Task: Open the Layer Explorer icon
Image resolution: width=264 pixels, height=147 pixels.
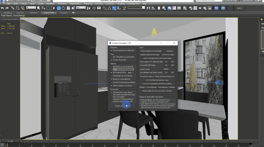Action: point(164,8)
